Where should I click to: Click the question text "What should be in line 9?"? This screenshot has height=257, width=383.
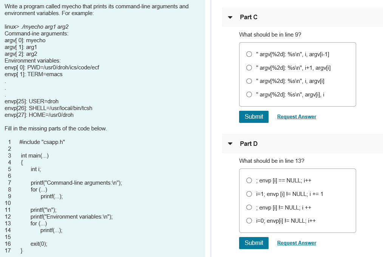pyautogui.click(x=270, y=34)
